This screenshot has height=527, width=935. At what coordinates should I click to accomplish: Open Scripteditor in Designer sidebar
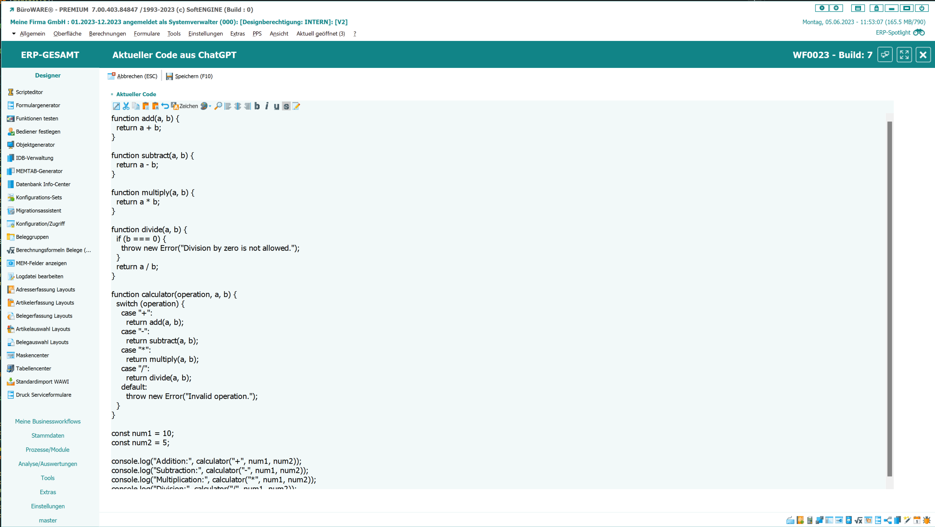29,92
